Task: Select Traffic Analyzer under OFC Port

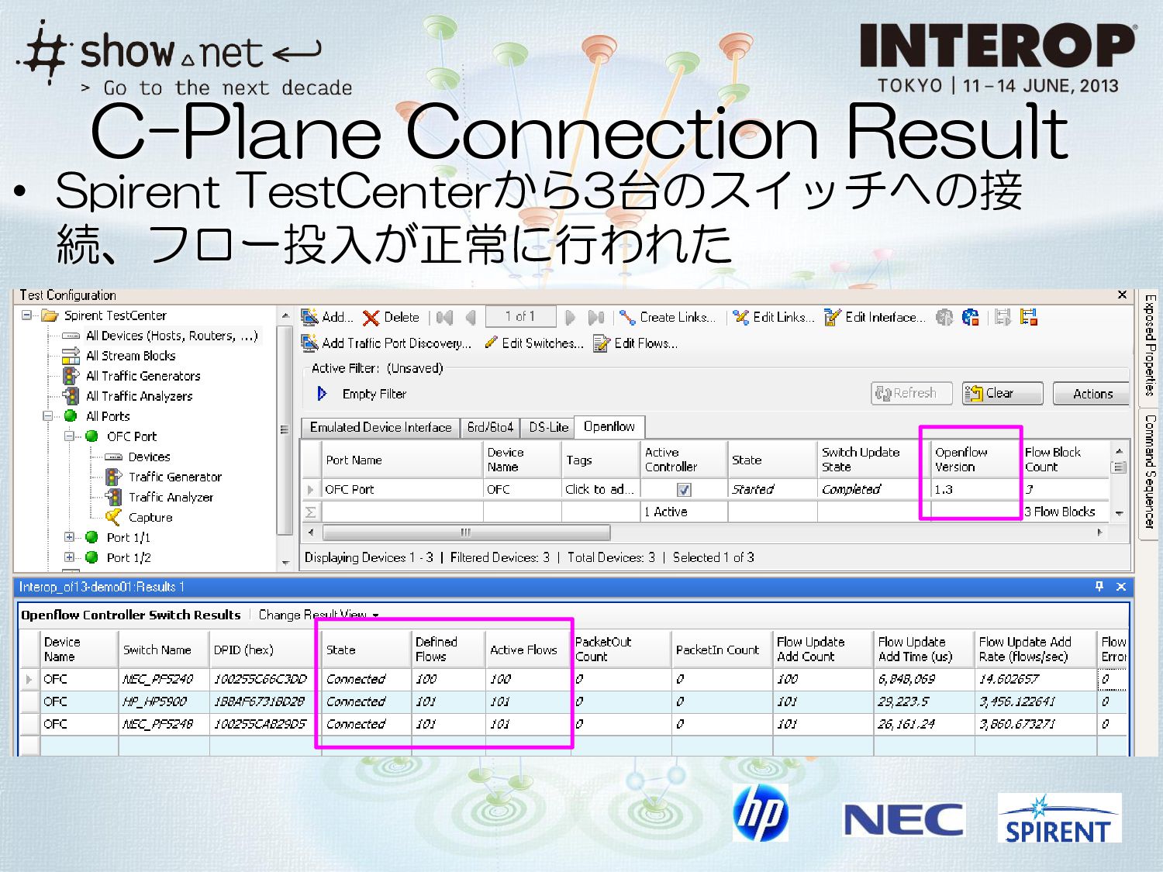Action: pyautogui.click(x=171, y=497)
